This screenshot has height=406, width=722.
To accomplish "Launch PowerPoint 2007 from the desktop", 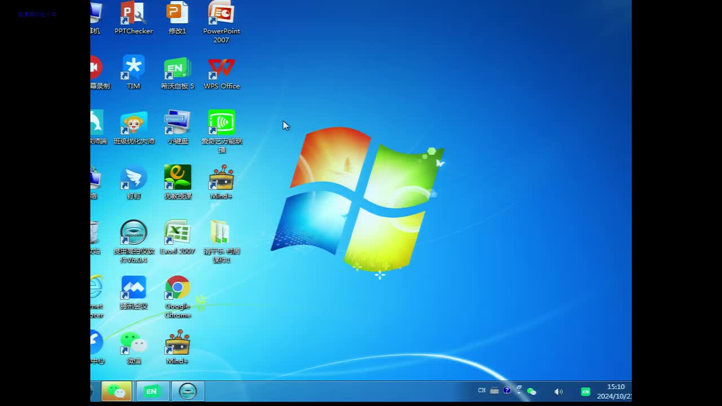I will point(221,21).
